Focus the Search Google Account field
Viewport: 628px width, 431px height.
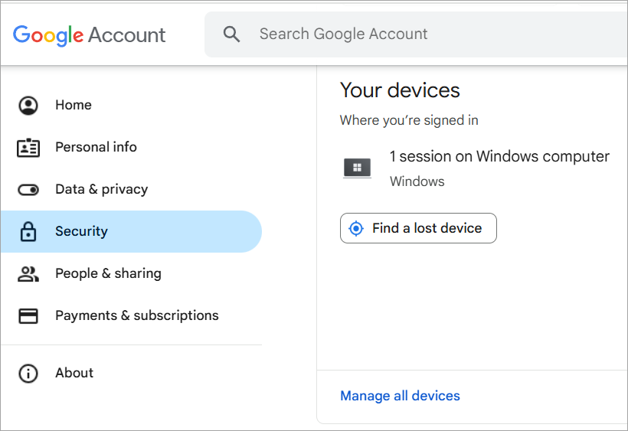[416, 34]
